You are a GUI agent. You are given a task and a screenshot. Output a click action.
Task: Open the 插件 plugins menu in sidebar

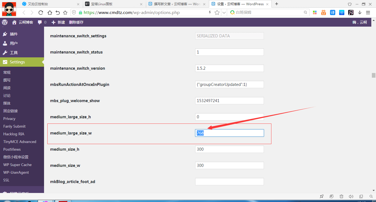click(x=14, y=34)
